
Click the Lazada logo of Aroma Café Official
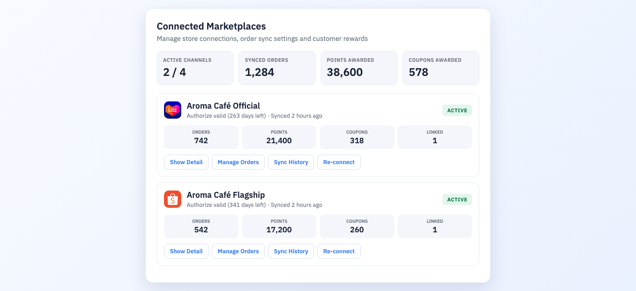coord(173,110)
